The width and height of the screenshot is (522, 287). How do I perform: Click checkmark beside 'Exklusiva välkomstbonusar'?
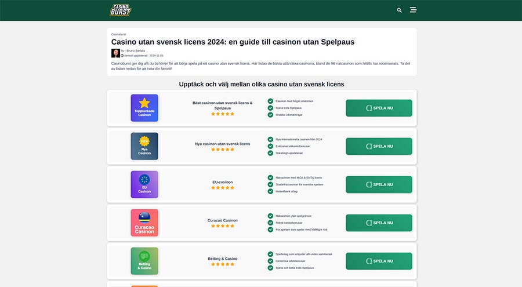click(x=270, y=146)
